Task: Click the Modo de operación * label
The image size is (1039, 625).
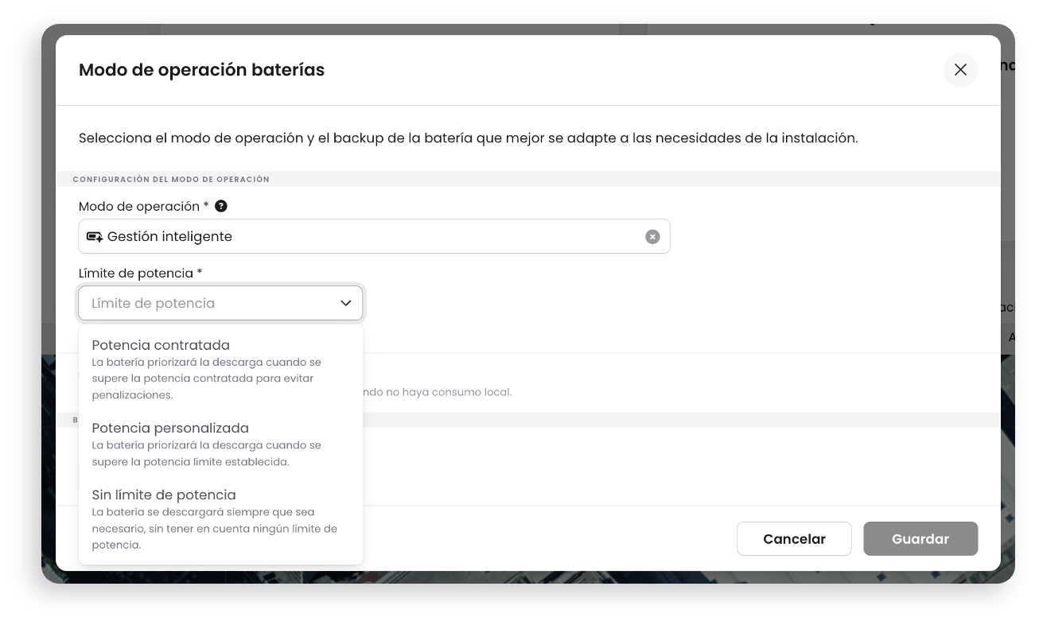Action: point(144,207)
